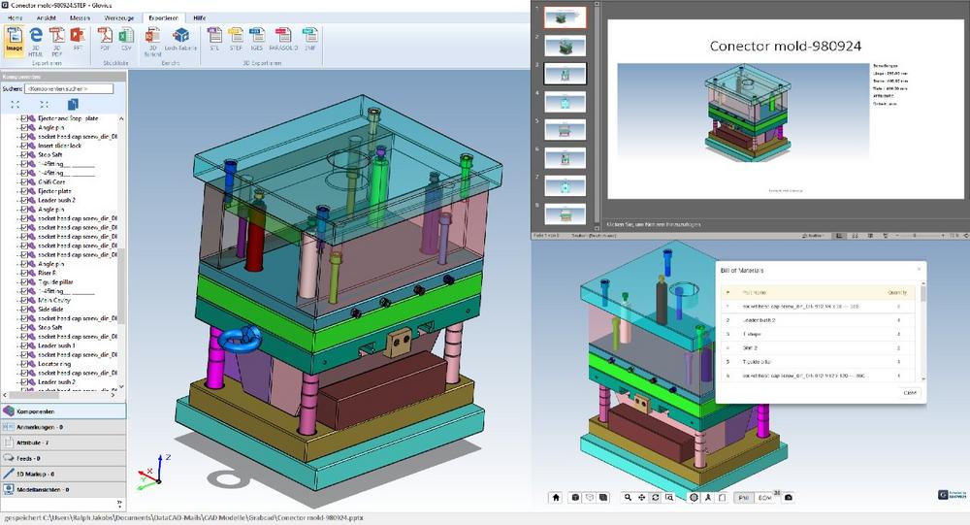Select the zoom area tool in the HTML viewer
The image size is (970, 525).
(x=668, y=497)
